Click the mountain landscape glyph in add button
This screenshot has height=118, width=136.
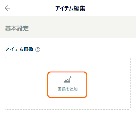67,80
